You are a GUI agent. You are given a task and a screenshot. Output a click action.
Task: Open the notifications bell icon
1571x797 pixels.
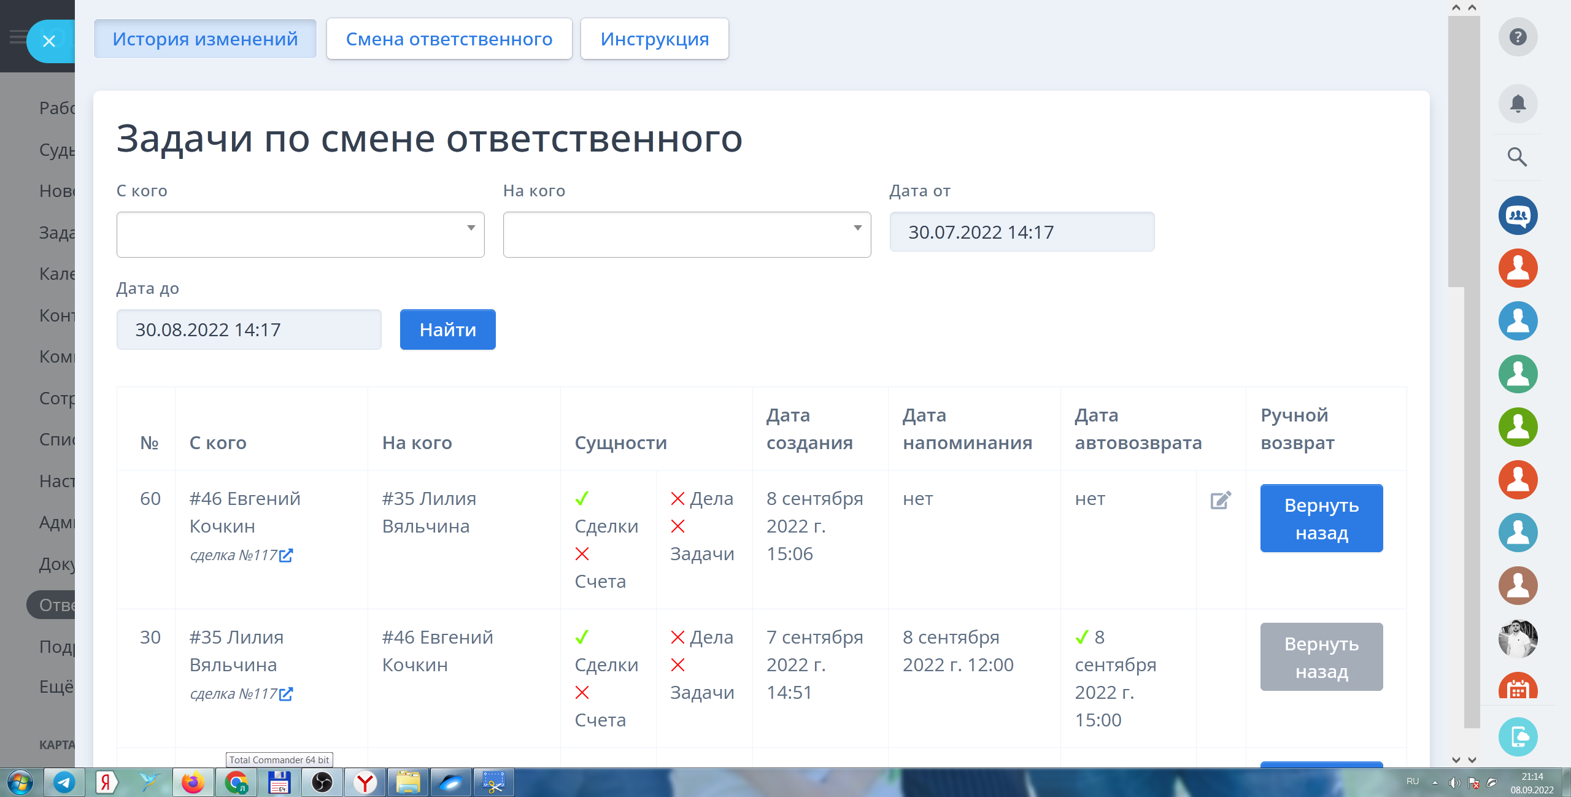pos(1517,103)
